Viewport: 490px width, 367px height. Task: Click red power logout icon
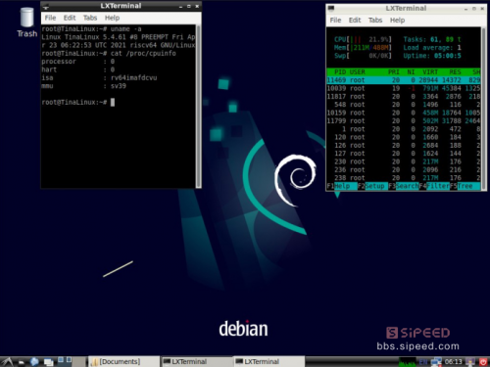(x=483, y=362)
